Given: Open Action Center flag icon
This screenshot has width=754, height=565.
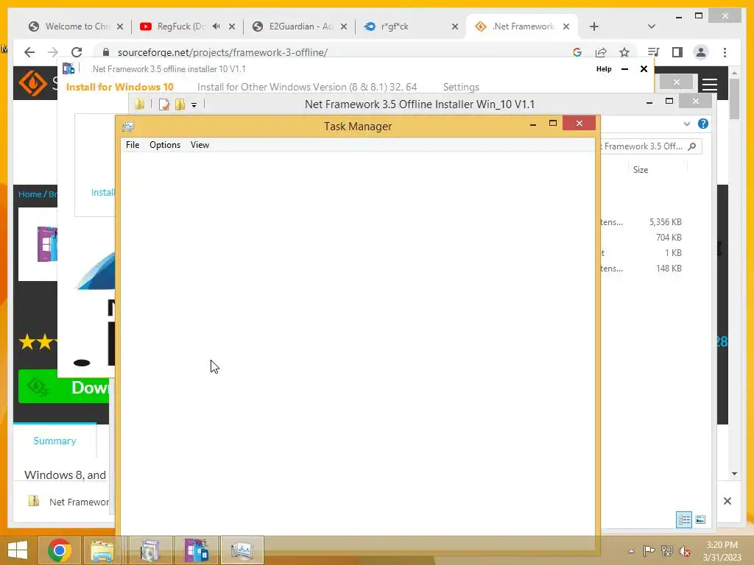Looking at the screenshot, I should [x=649, y=551].
